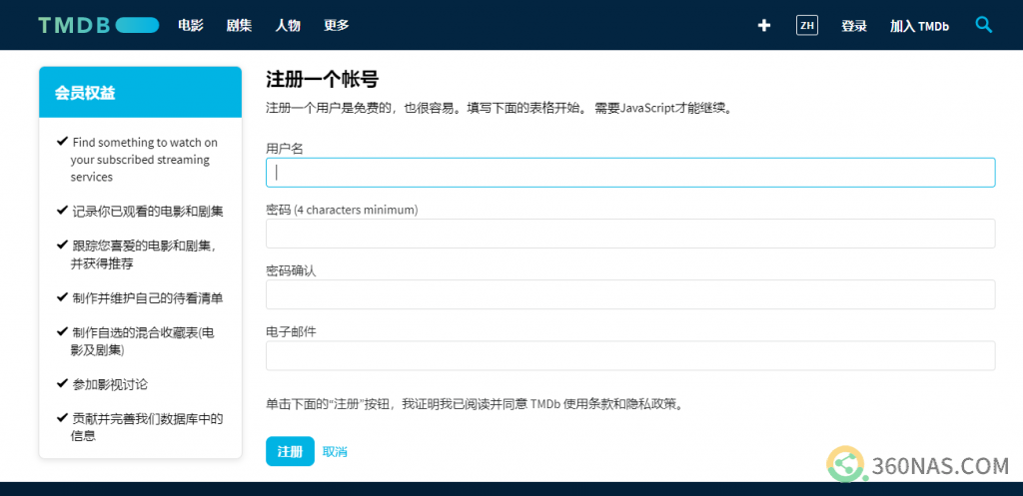
Task: Click the 'Find something to watch' benefit
Action: pyautogui.click(x=138, y=160)
